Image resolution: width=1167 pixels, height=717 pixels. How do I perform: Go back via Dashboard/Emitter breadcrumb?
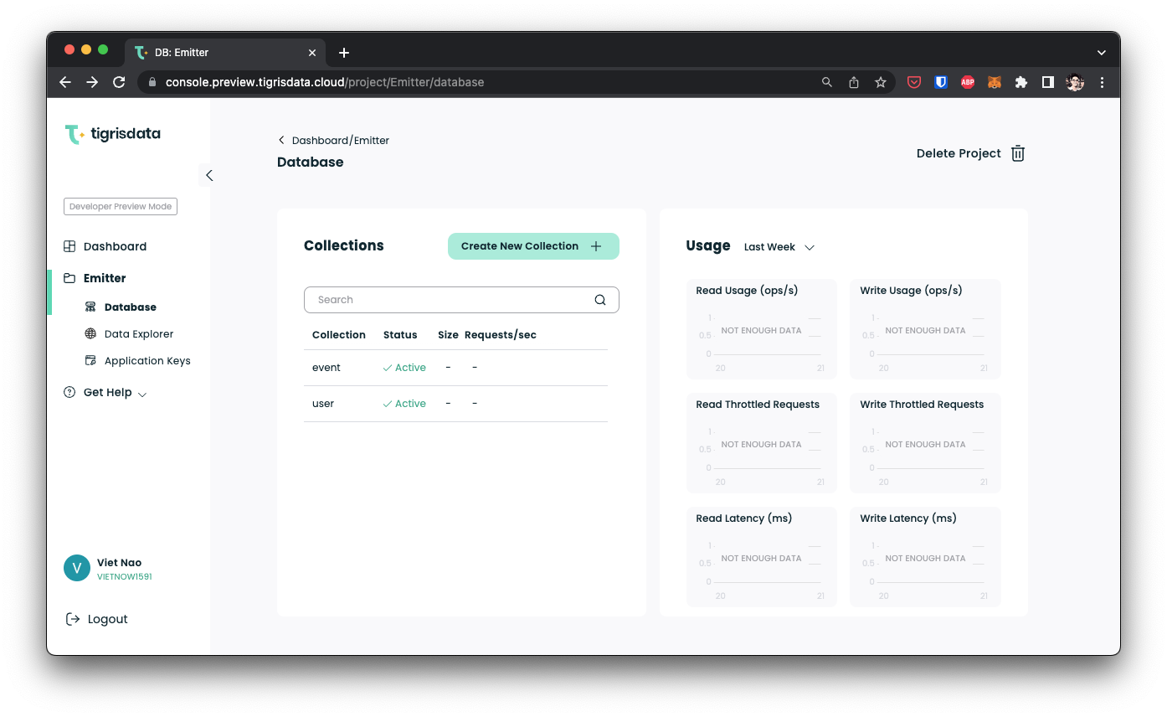(x=334, y=140)
